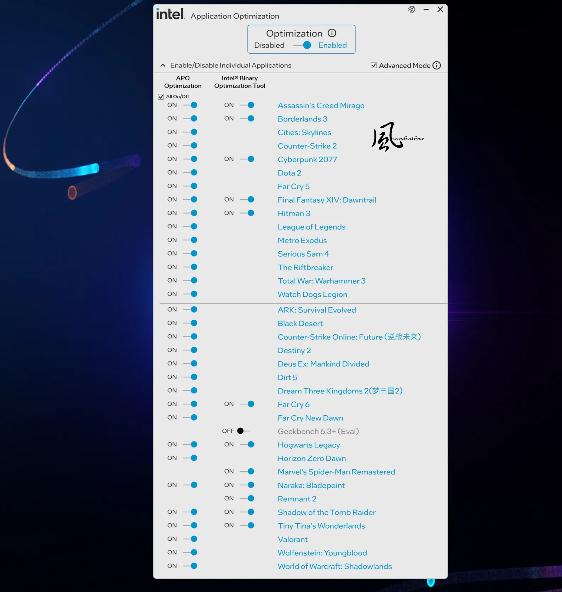Screen dimensions: 562x592
Task: Toggle APO switch for Metro Exodus
Action: coord(190,240)
